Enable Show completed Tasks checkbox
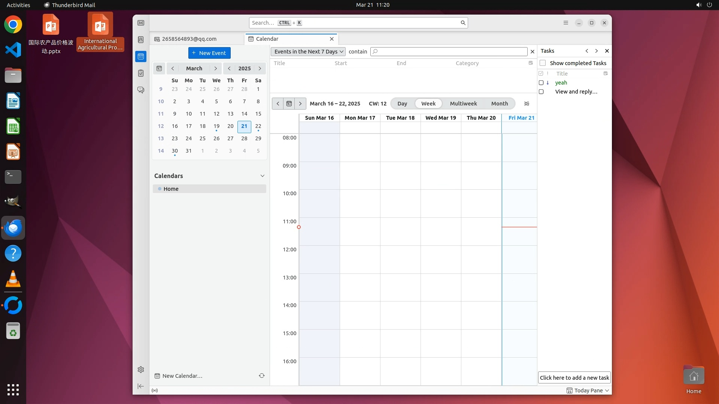The image size is (719, 404). (543, 63)
